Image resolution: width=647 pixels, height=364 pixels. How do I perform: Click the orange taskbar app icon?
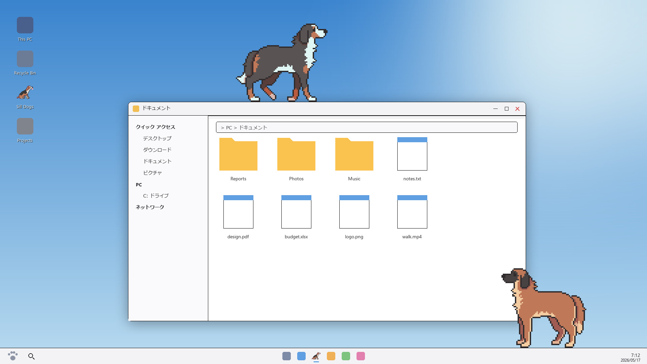(x=331, y=356)
